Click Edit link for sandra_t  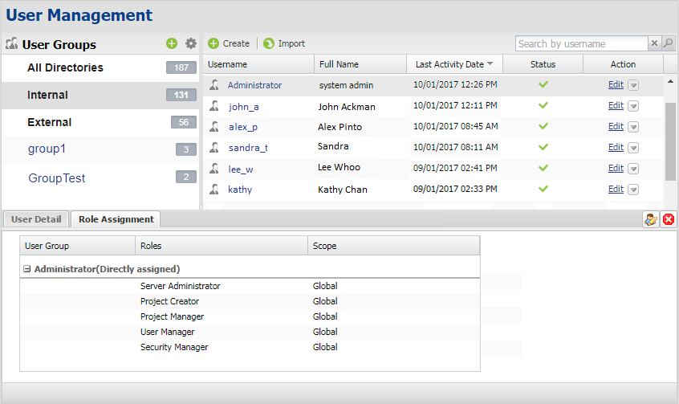click(616, 147)
